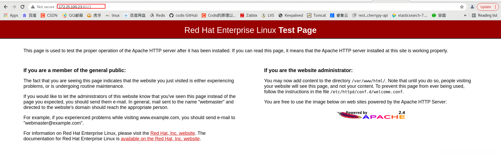Open the Not secure site info warning
The image size is (501, 157).
(43, 7)
